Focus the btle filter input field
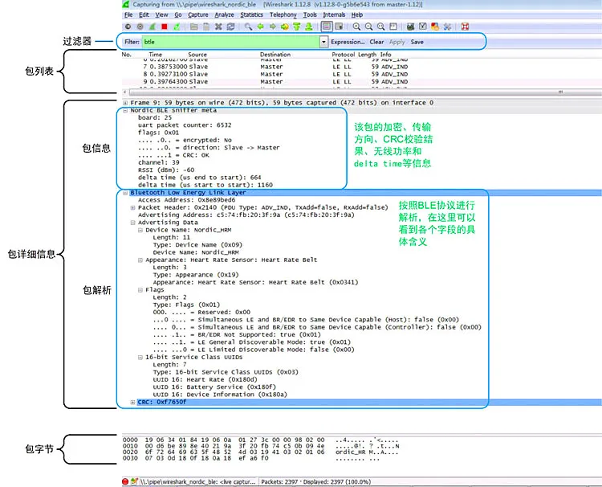Image resolution: width=602 pixels, height=487 pixels. pos(230,42)
